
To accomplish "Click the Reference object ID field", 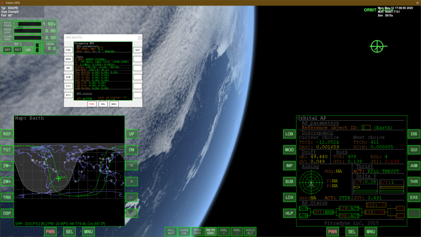I will pyautogui.click(x=365, y=128).
